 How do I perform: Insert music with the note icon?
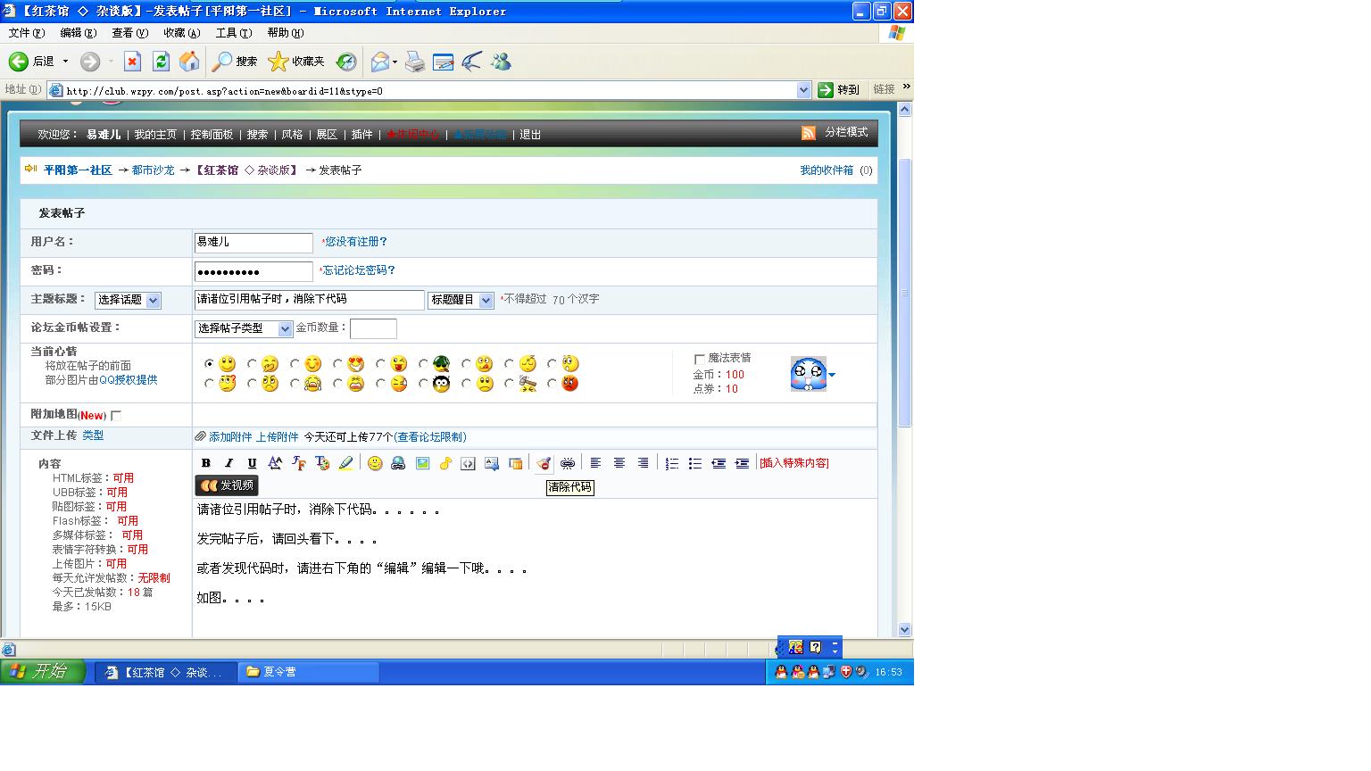(x=445, y=463)
